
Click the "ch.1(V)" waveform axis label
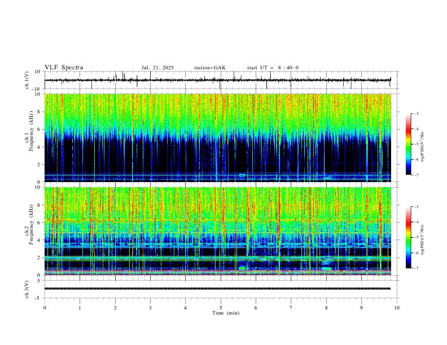coord(27,80)
